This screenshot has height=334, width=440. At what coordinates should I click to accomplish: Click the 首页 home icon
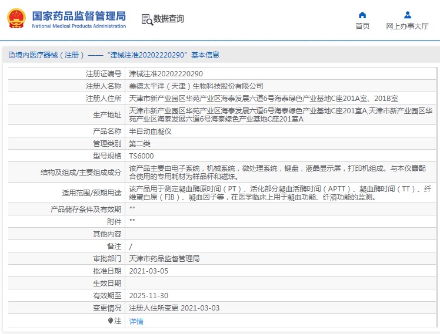[362, 15]
